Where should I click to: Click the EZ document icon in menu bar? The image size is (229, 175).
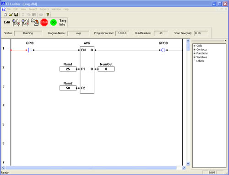coord(4,9)
